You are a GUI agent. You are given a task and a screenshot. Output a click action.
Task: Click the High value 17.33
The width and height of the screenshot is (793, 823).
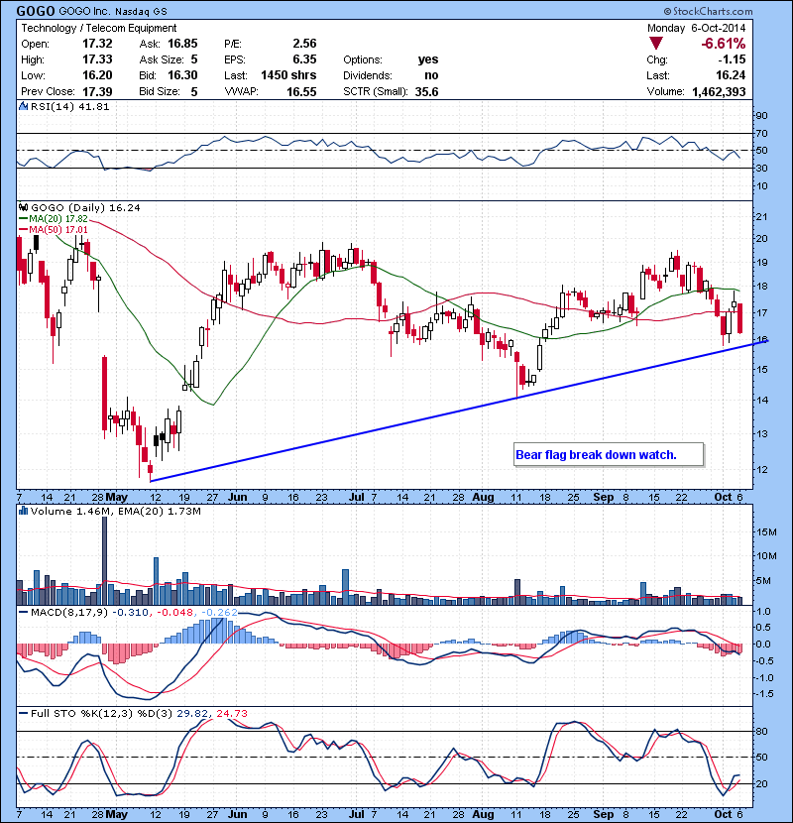97,59
